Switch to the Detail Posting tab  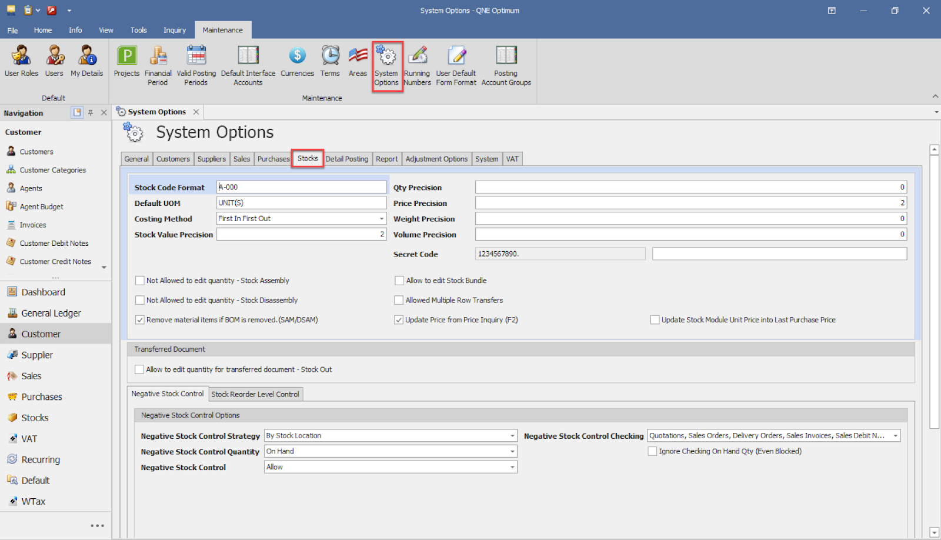tap(347, 159)
